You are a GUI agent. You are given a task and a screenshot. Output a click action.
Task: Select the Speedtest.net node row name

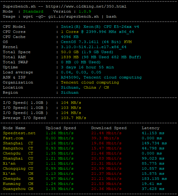click(x=19, y=133)
